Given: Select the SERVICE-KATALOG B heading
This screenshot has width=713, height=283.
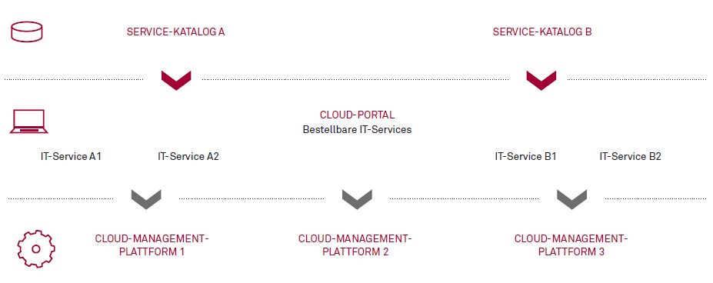Looking at the screenshot, I should [542, 32].
